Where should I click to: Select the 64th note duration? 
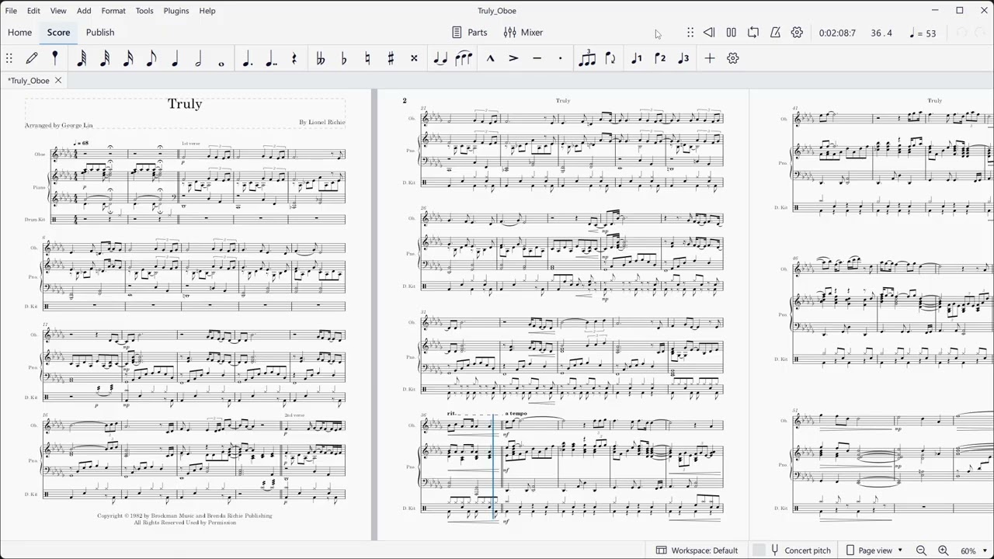coord(82,58)
